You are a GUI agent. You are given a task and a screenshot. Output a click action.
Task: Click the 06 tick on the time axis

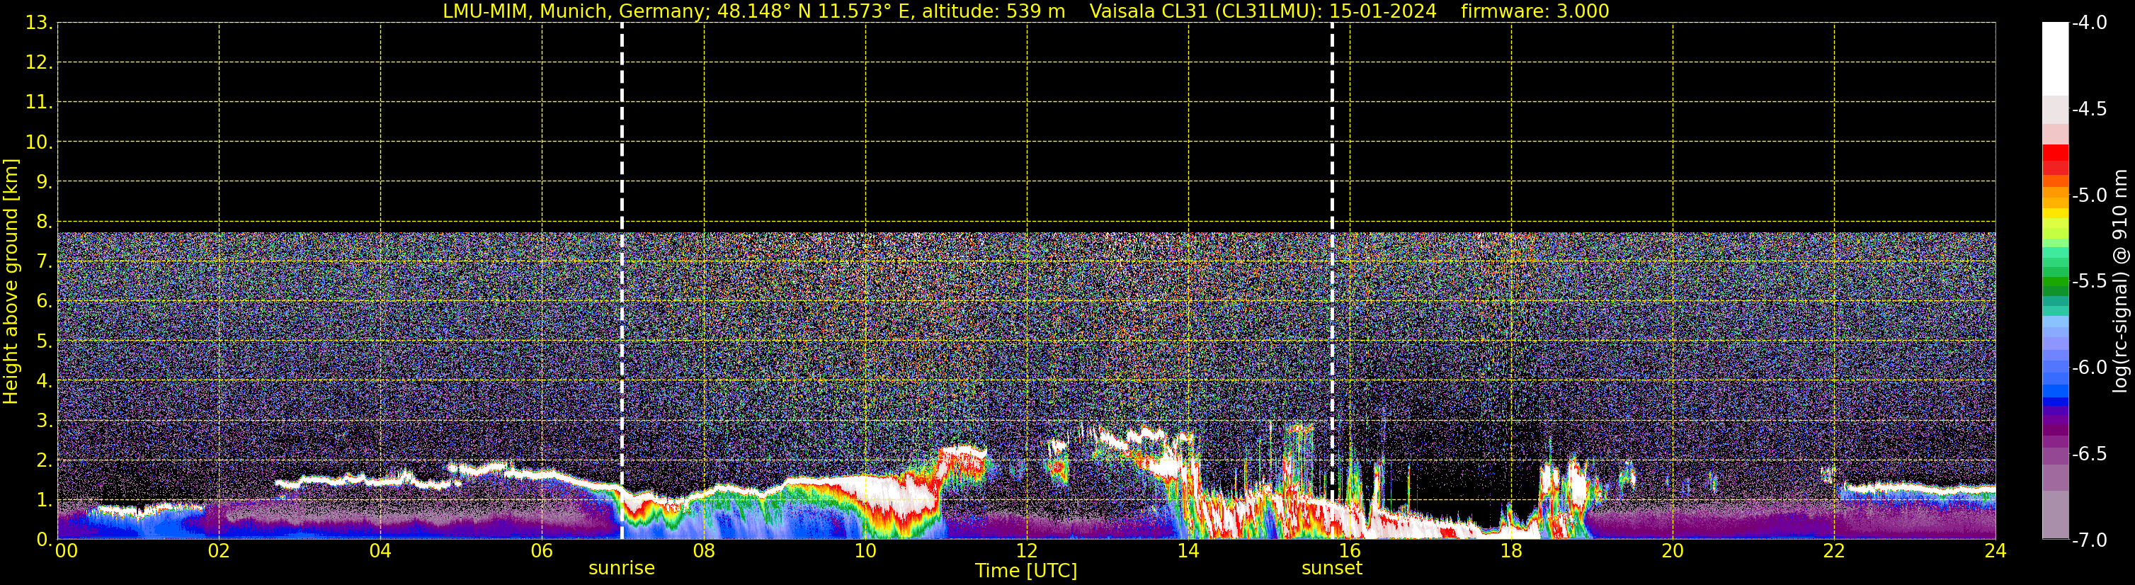(541, 552)
